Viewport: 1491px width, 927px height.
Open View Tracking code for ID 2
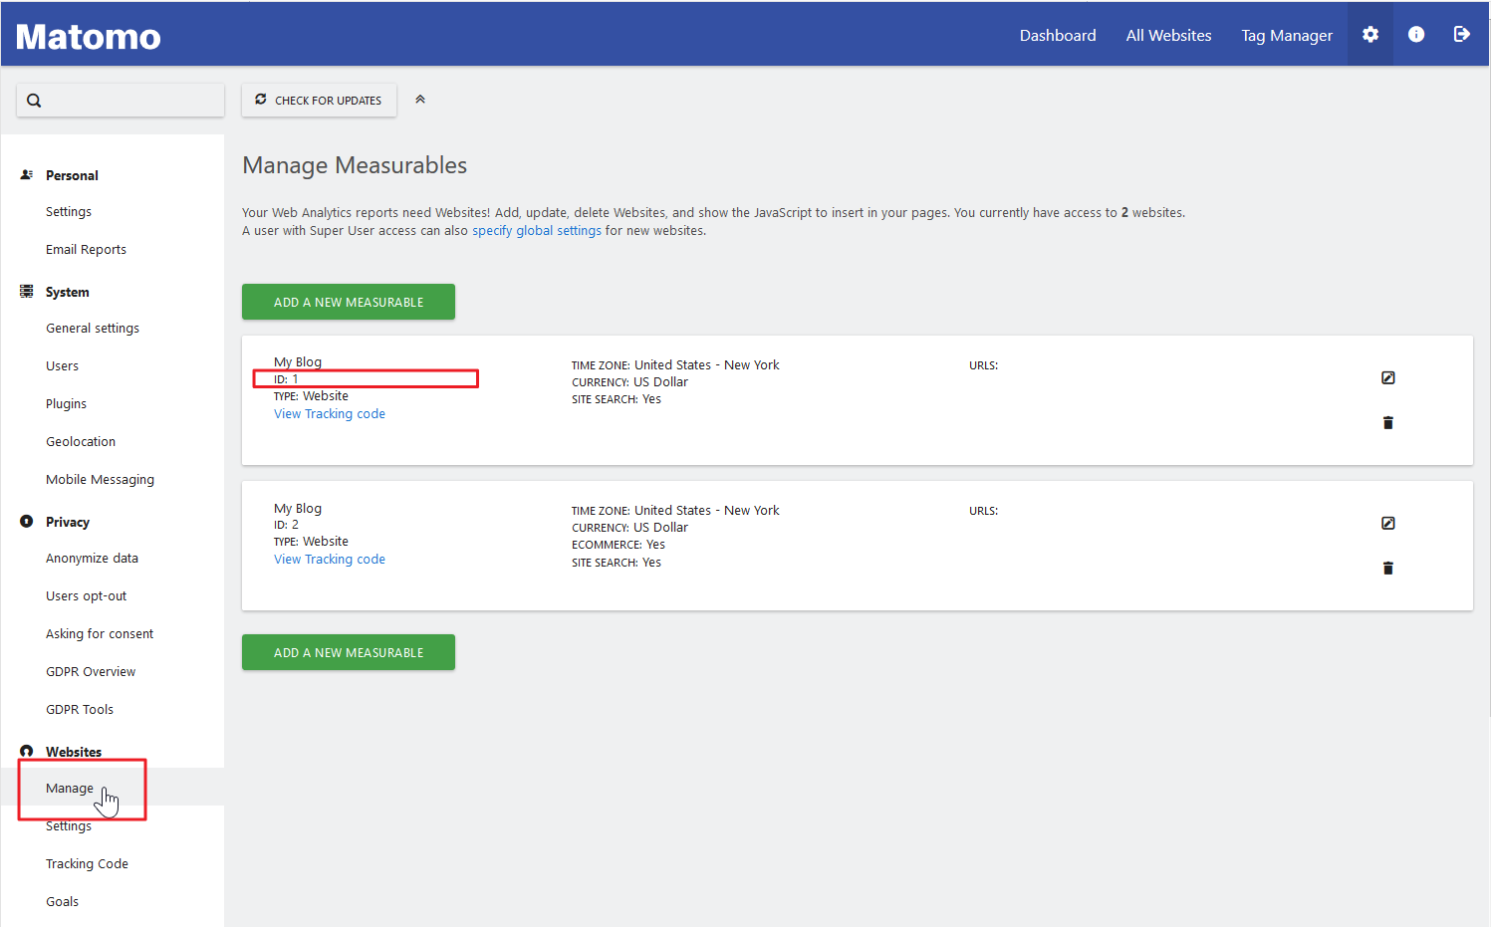(329, 560)
